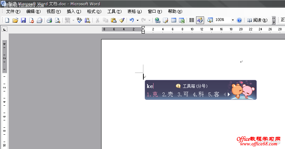The image size is (285, 149).
Task: Open IME 工具箱(分号) toolbox
Action: coord(192,86)
